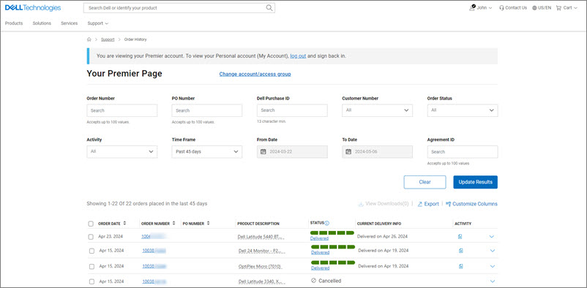Viewport: 587px width, 288px height.
Task: Click Change account/access group link
Action: [255, 74]
